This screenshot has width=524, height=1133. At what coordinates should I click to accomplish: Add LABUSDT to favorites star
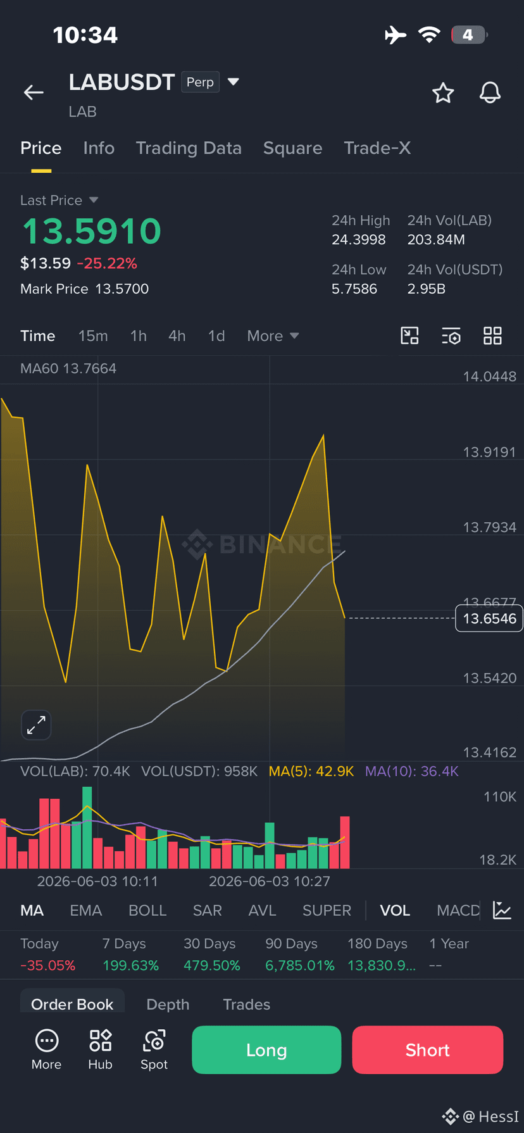pos(443,93)
